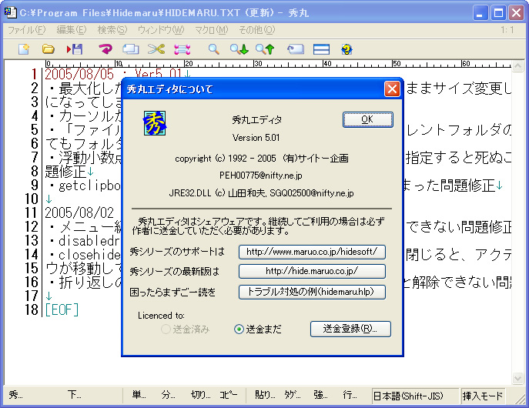Click the 送金登録(R)... button
The height and width of the screenshot is (408, 529).
pyautogui.click(x=350, y=329)
